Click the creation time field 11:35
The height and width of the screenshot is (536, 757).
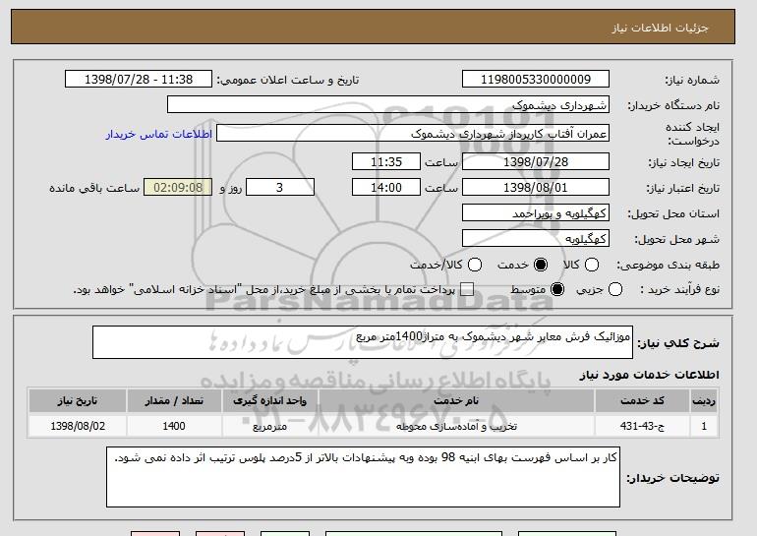coord(386,161)
